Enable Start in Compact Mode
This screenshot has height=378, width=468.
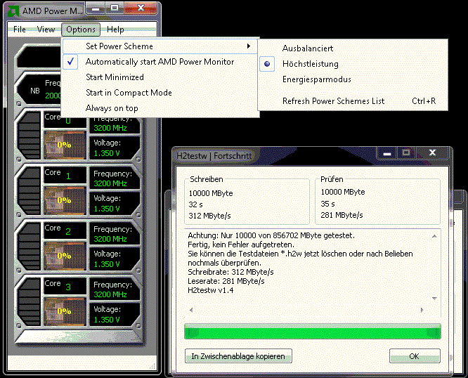[160, 93]
